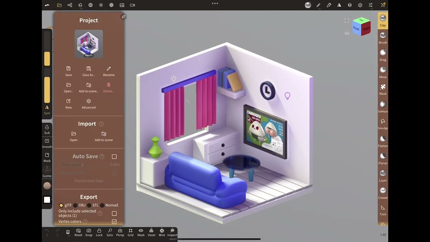Viewport: 430px width, 242px height.
Task: Choose STL export format
Action: tap(93, 205)
